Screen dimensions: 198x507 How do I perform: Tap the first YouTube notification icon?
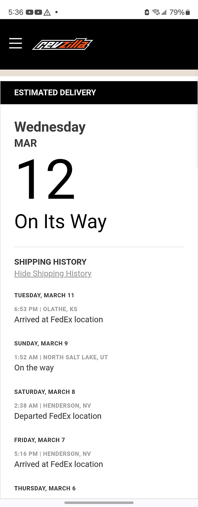(30, 12)
